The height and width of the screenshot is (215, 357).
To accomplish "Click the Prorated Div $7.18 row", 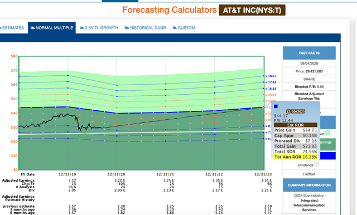I will coord(296,141).
